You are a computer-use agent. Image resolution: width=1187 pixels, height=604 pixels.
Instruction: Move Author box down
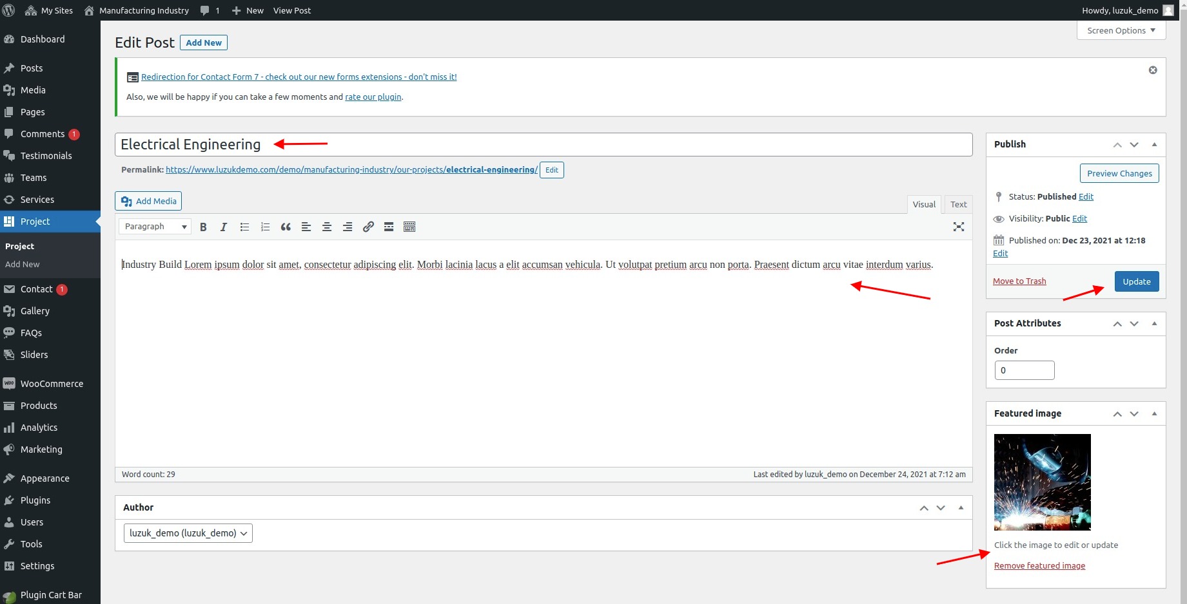[941, 508]
